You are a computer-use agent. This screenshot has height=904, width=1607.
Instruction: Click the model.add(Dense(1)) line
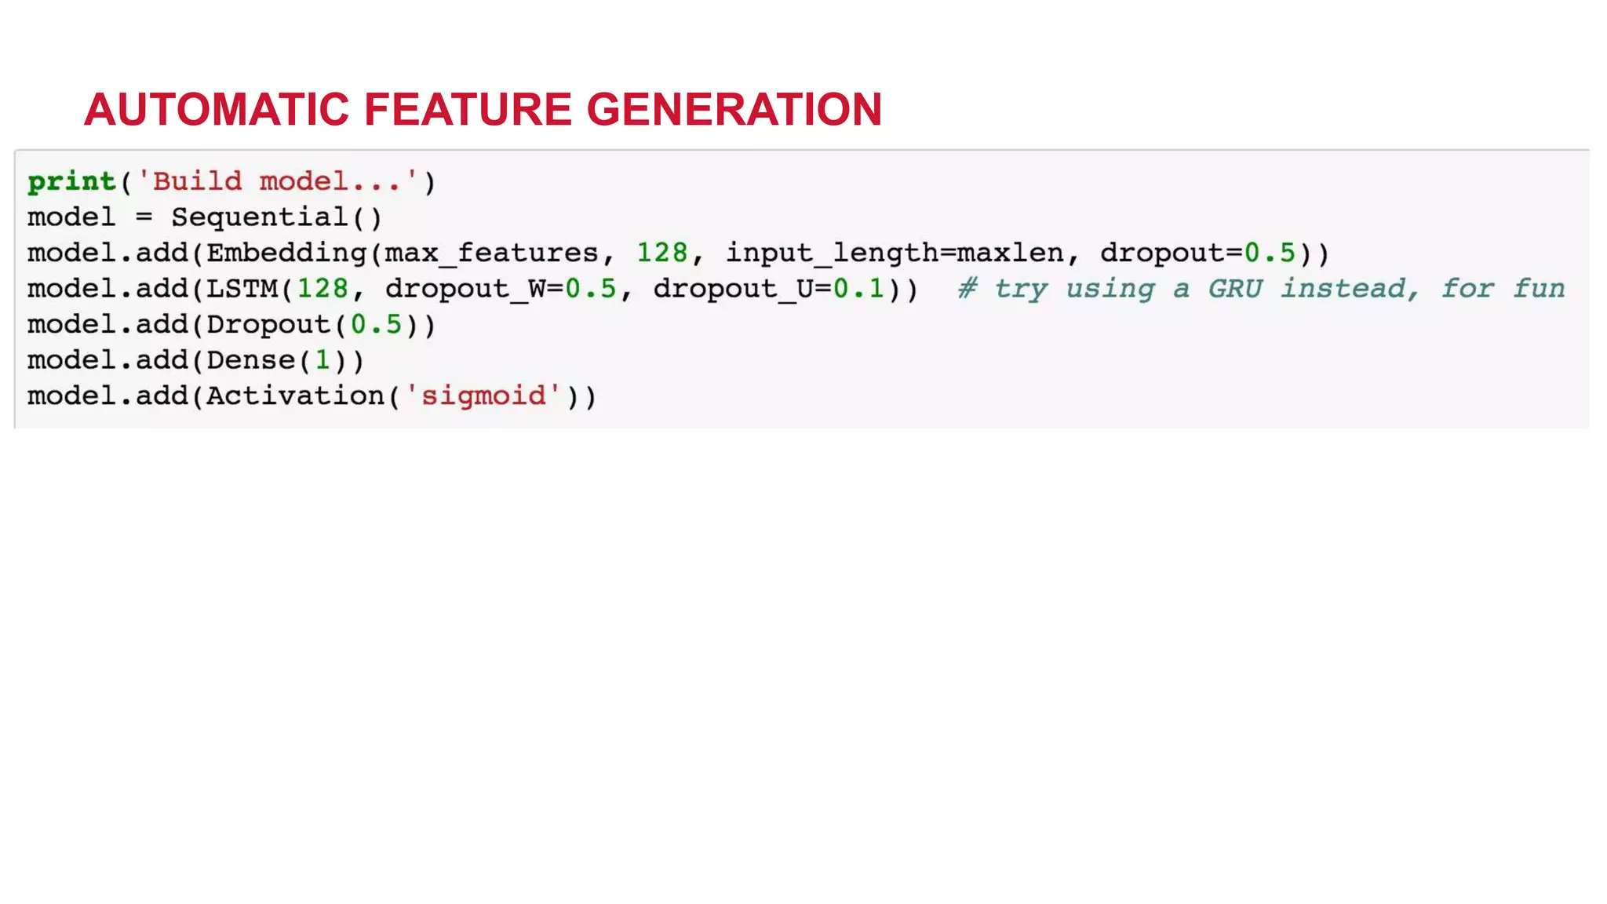(x=196, y=361)
